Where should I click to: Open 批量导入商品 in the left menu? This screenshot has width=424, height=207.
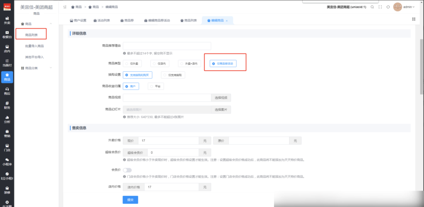(x=34, y=46)
